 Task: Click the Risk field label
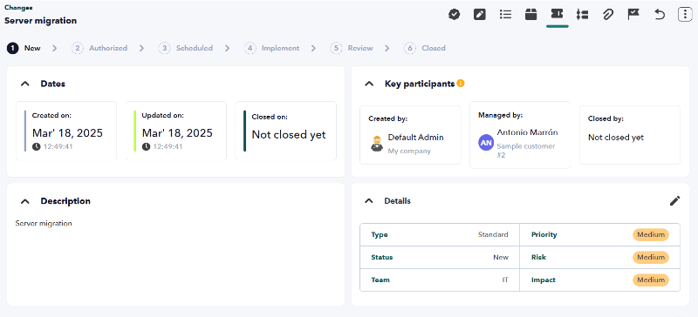[538, 257]
